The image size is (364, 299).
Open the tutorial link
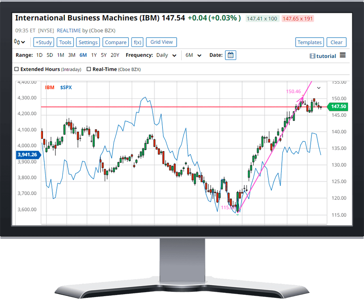point(326,56)
